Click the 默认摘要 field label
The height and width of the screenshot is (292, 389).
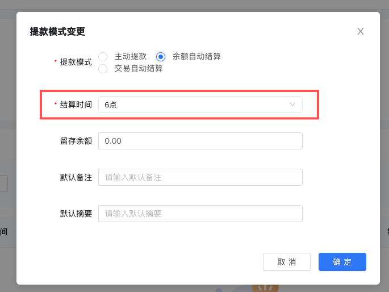(x=76, y=214)
